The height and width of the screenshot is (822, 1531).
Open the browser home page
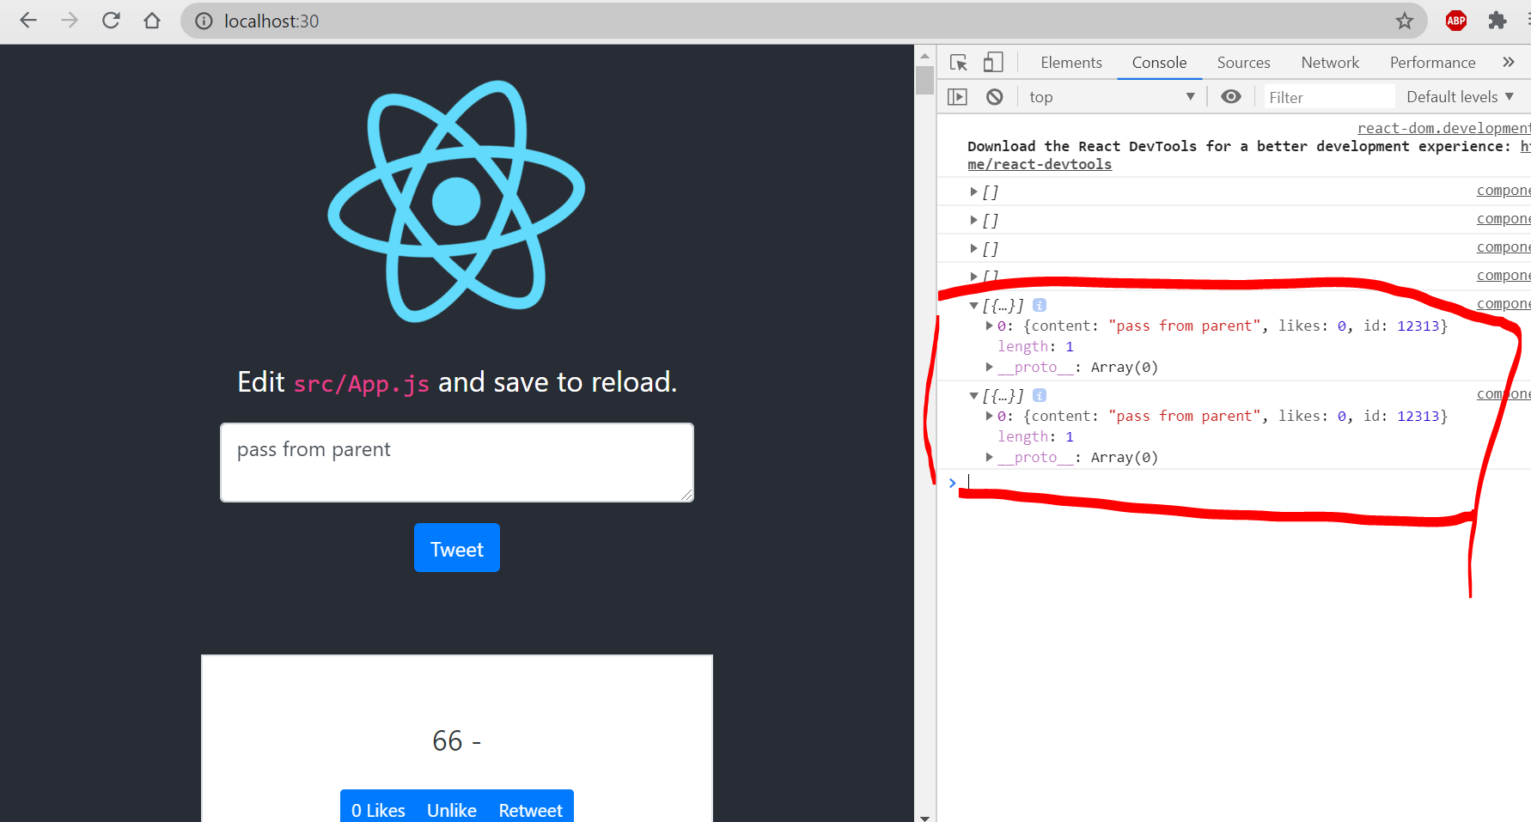152,21
